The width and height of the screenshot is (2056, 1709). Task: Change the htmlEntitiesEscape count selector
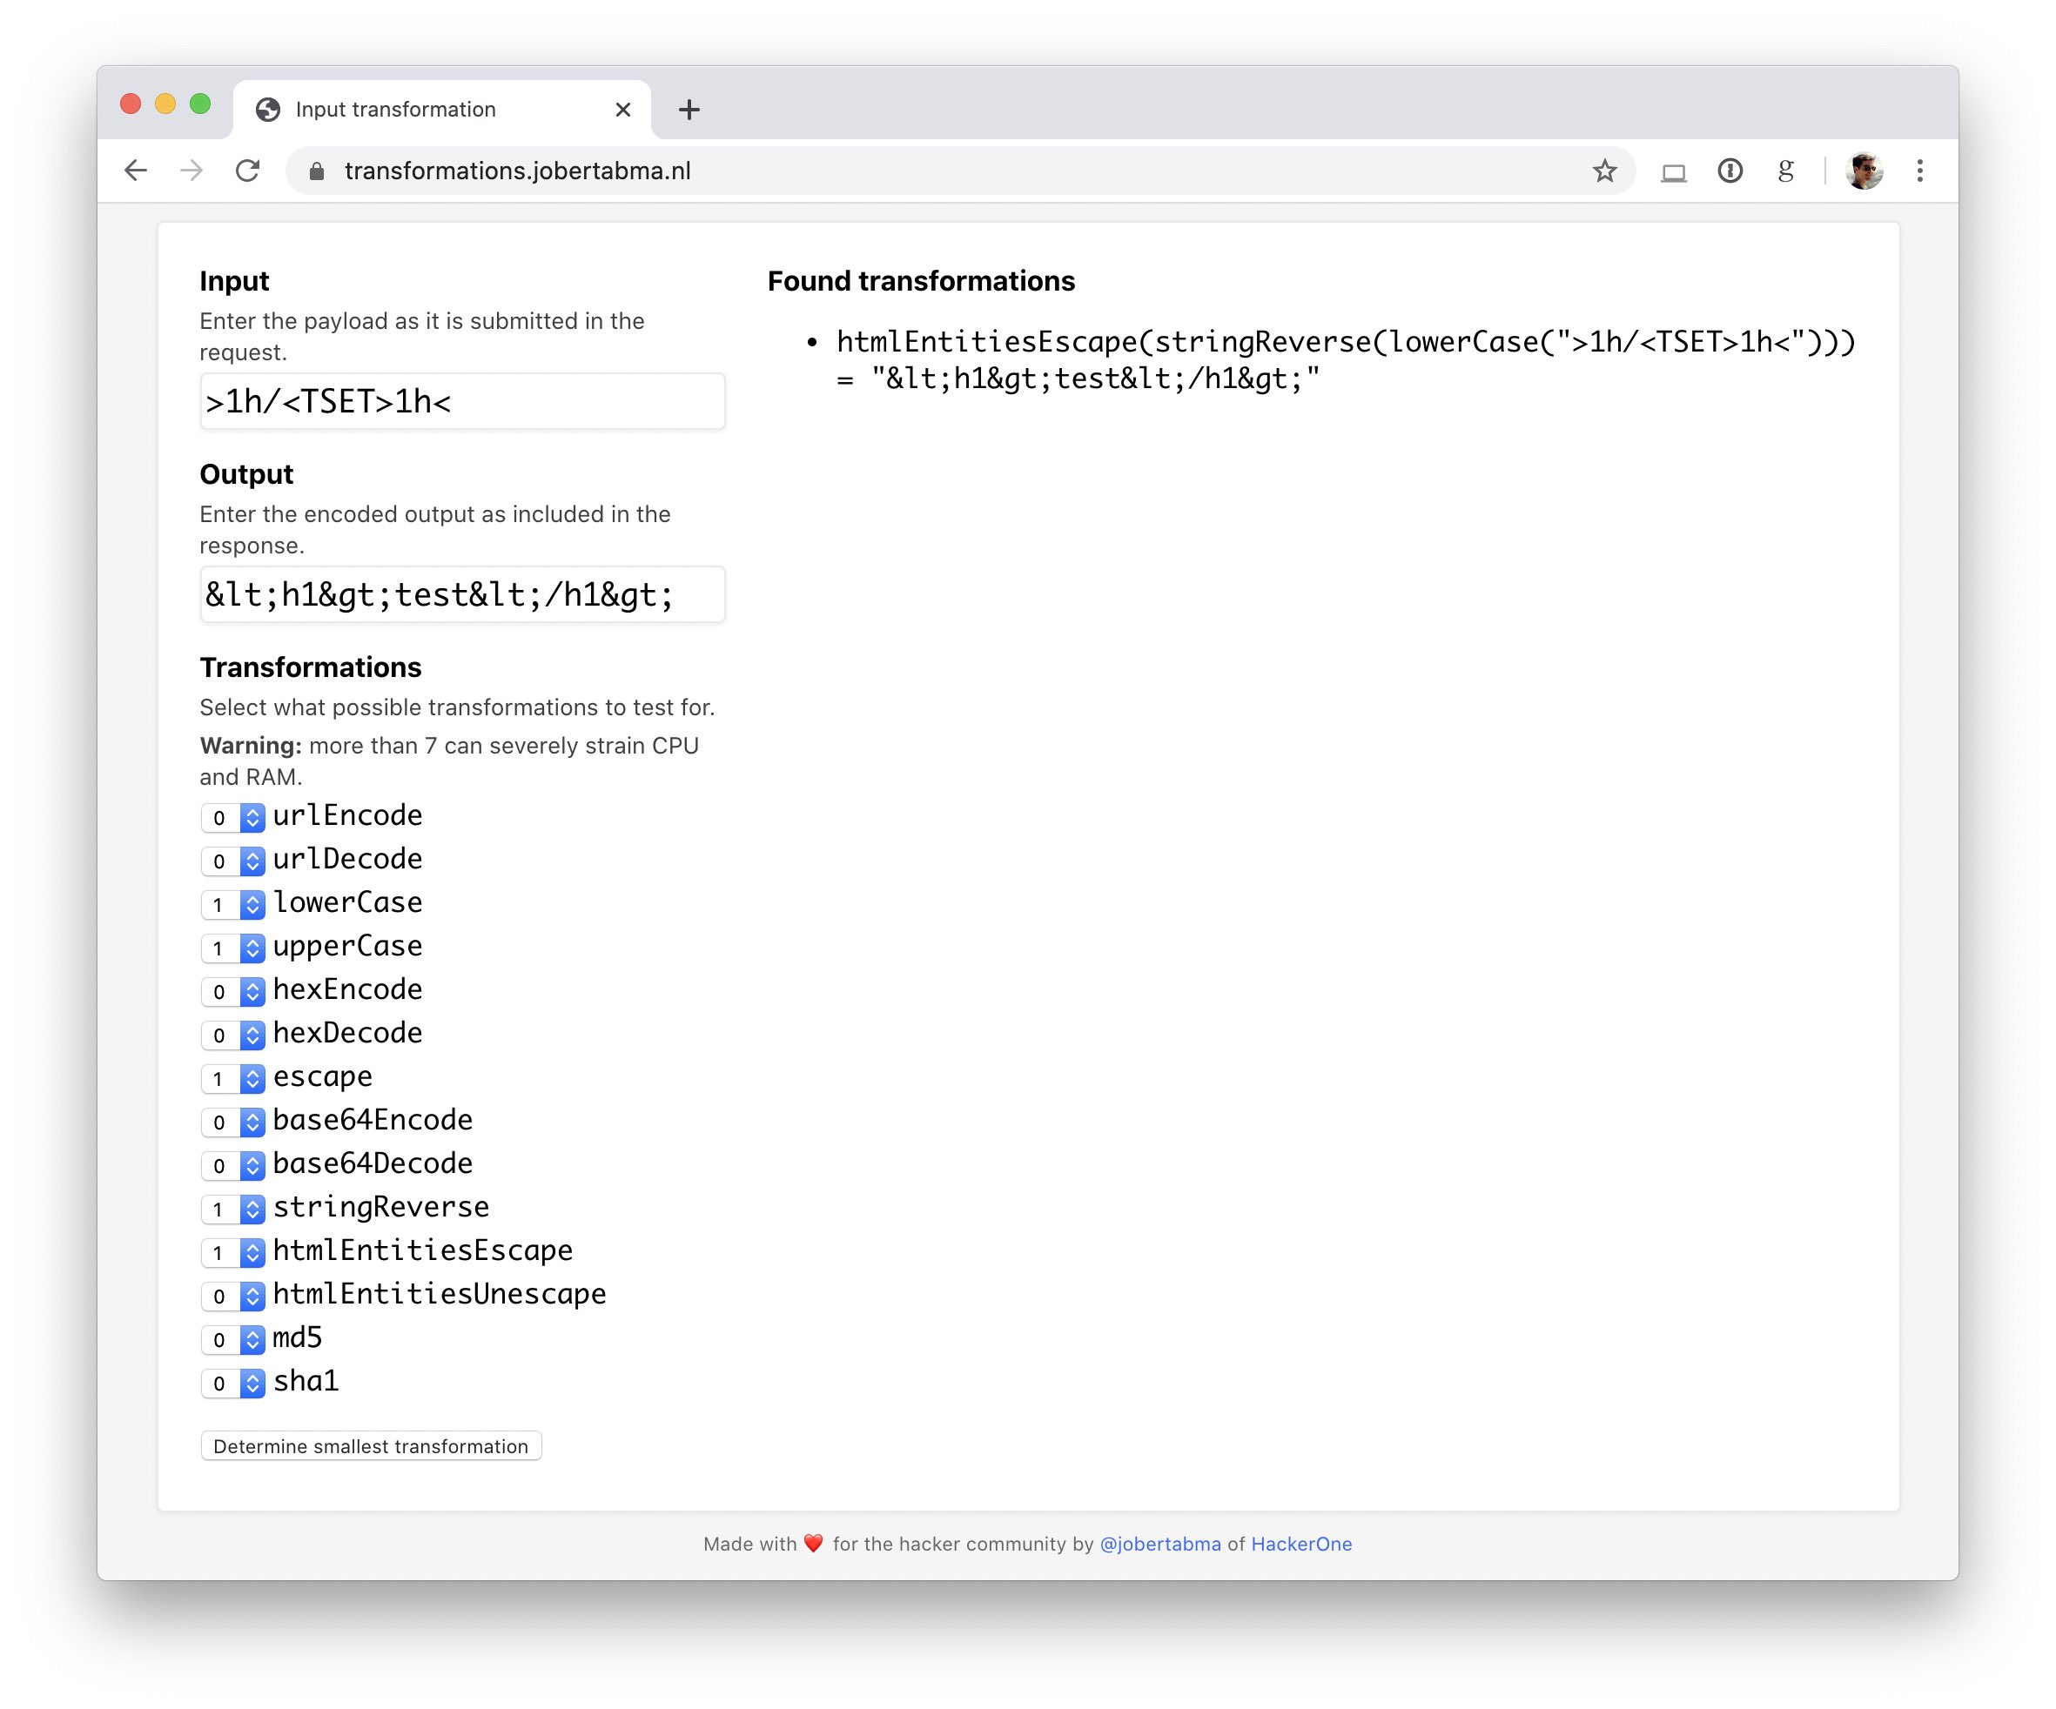pyautogui.click(x=233, y=1252)
